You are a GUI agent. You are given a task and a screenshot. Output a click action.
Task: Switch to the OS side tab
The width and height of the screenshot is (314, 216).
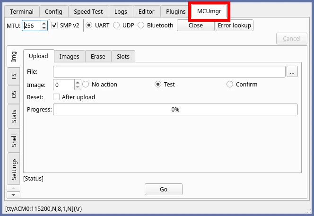coord(14,95)
